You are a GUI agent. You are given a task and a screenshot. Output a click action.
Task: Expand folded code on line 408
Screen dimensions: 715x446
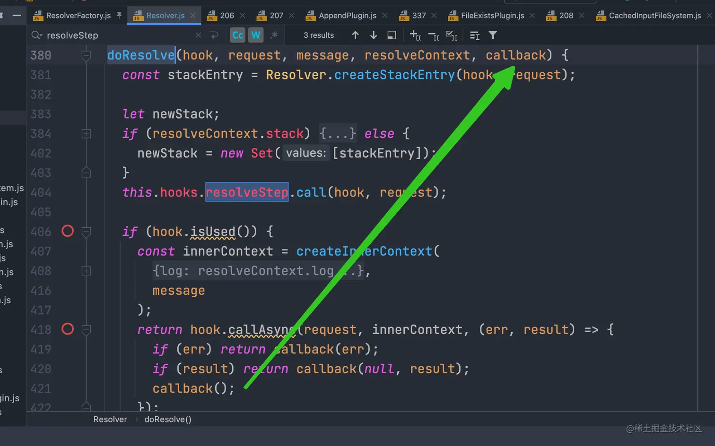pyautogui.click(x=86, y=271)
